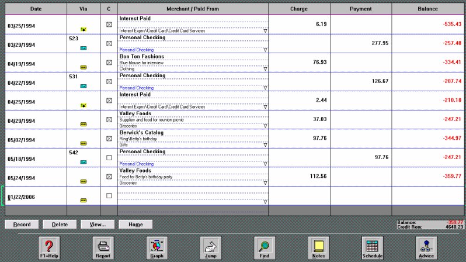This screenshot has height=262, width=466.
Task: Open dropdown for 05/24/1994 Valley Foods
Action: pos(265,182)
